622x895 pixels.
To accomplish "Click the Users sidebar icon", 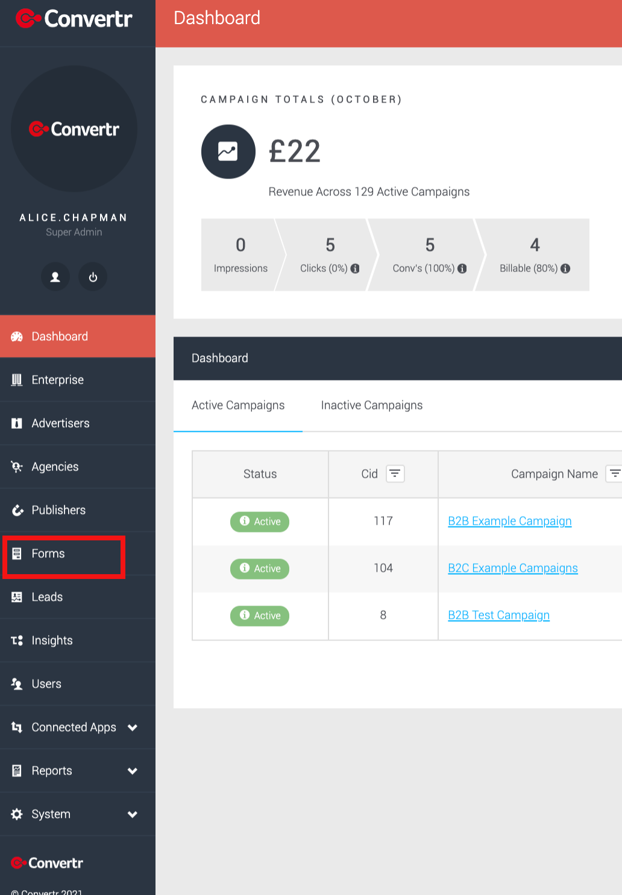I will click(x=17, y=684).
